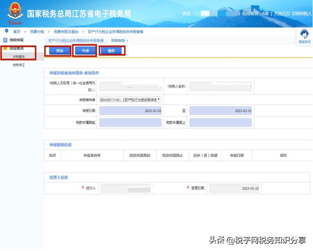Click the 纳税申报 grid icon in sidebar
Screen dimensions: 313x251
click(x=6, y=40)
